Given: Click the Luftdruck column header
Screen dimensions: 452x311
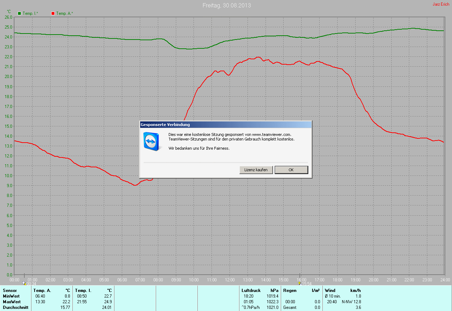Looking at the screenshot, I should (x=251, y=291).
